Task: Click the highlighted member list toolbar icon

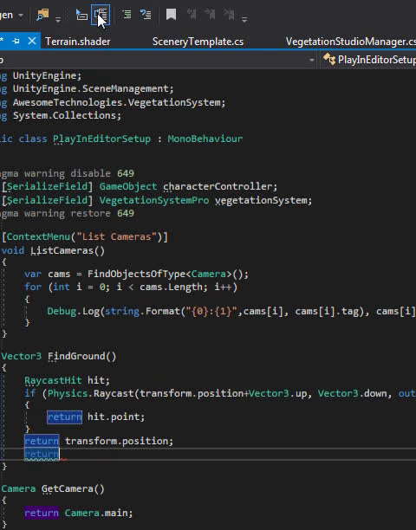Action: [101, 15]
